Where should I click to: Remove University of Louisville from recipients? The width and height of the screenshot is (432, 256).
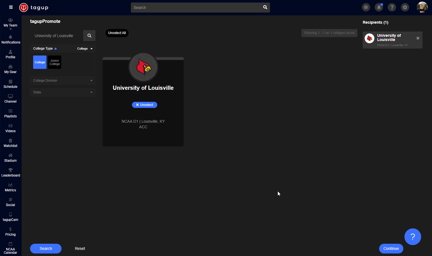coord(418,38)
